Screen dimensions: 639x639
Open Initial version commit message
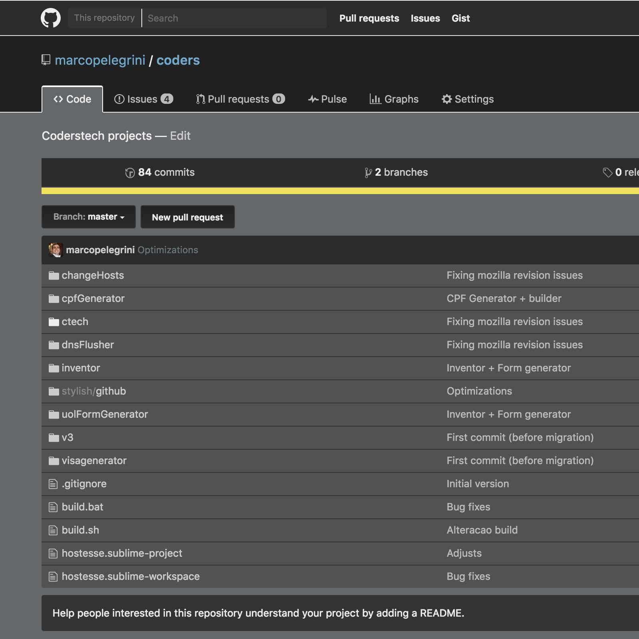coord(478,484)
